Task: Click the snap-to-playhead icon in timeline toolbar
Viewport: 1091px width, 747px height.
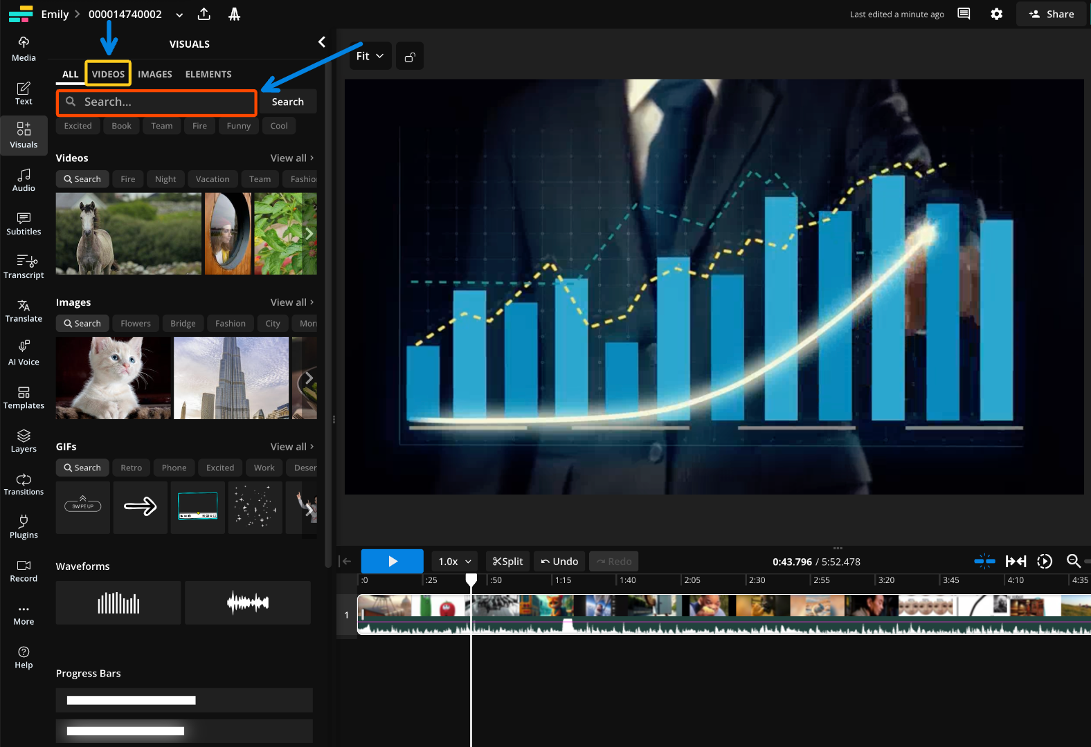Action: tap(984, 561)
